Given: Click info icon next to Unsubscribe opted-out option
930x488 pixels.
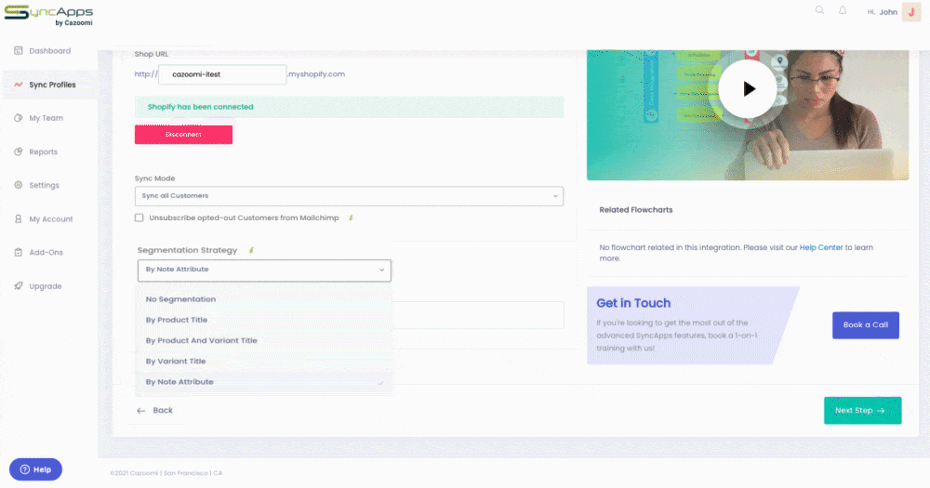Looking at the screenshot, I should click(x=351, y=218).
